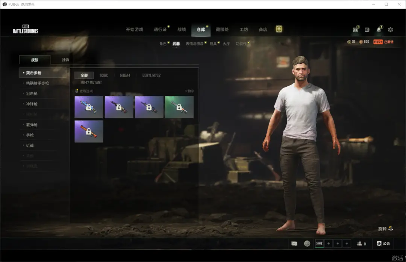Add teammate in plus slot beside friends count
Viewport: 406px width, 262px height.
347,243
